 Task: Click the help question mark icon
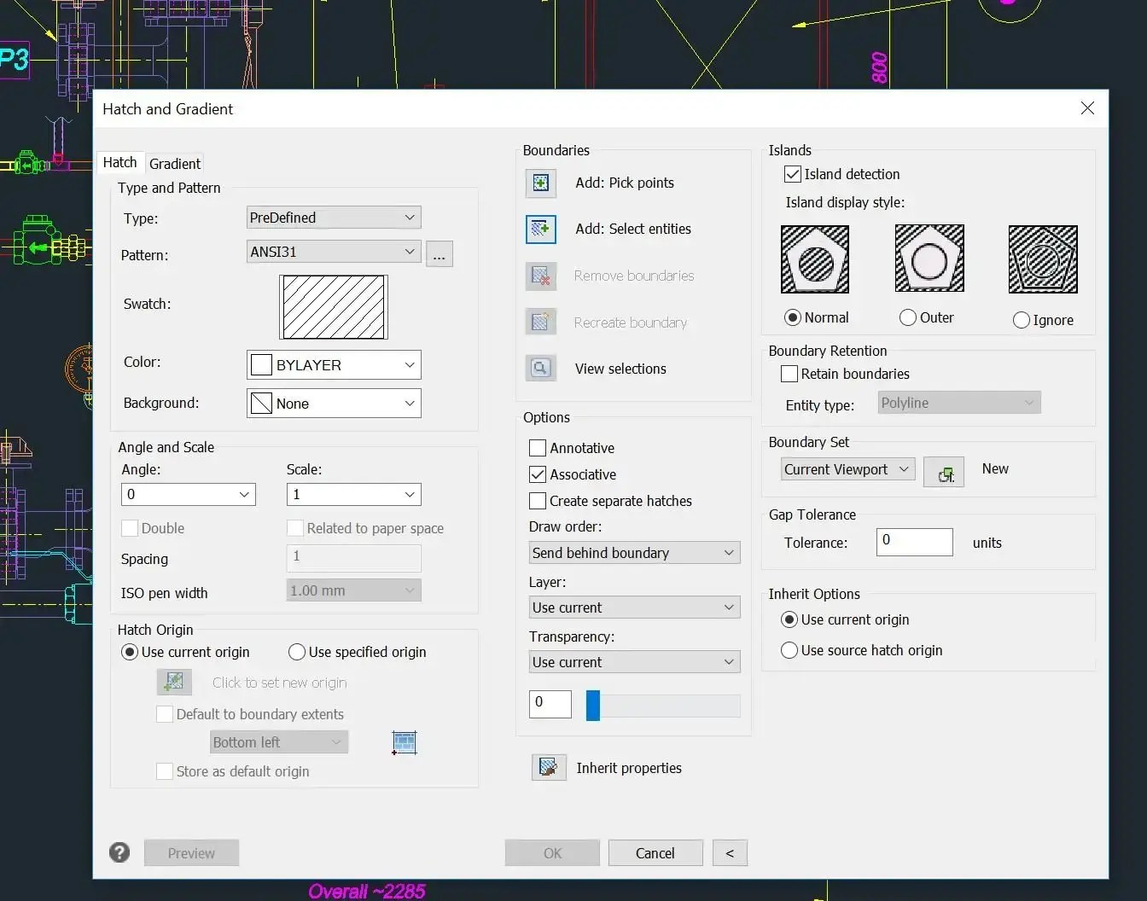119,852
